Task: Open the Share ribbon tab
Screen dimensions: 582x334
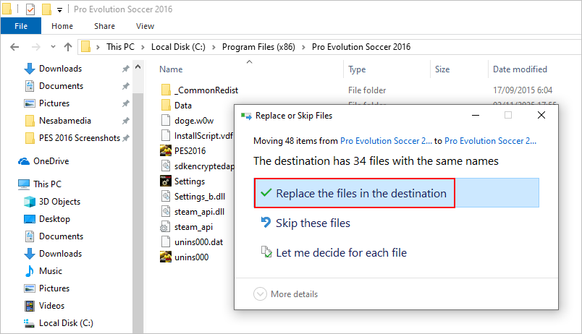Action: [104, 26]
